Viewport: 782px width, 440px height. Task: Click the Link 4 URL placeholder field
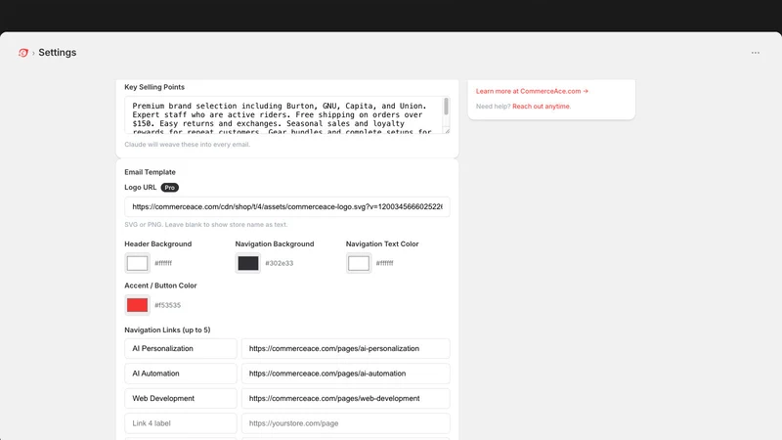[x=346, y=423]
